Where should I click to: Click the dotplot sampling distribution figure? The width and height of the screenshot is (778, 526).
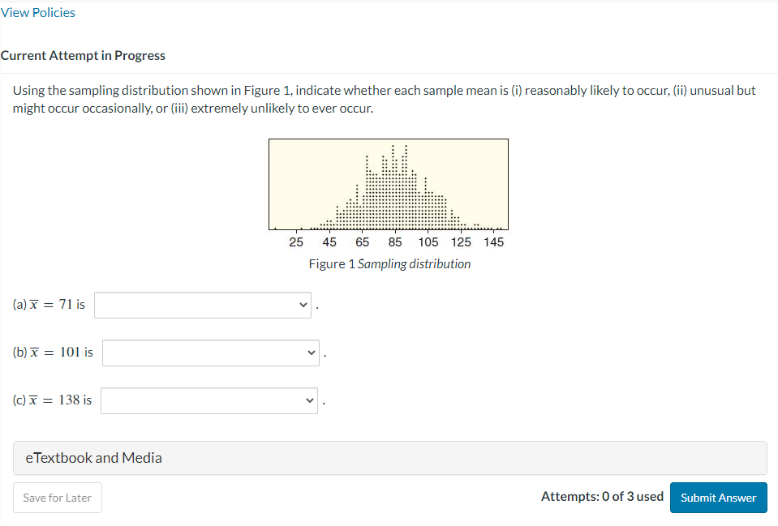pos(388,184)
